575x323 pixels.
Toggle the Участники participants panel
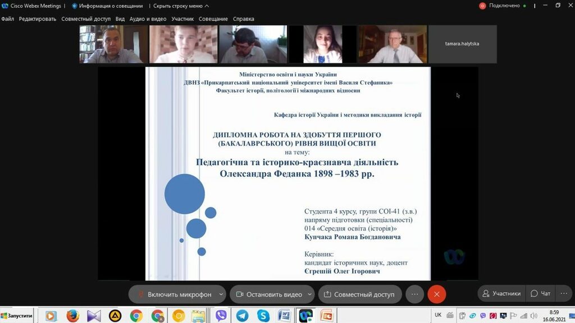click(x=501, y=293)
